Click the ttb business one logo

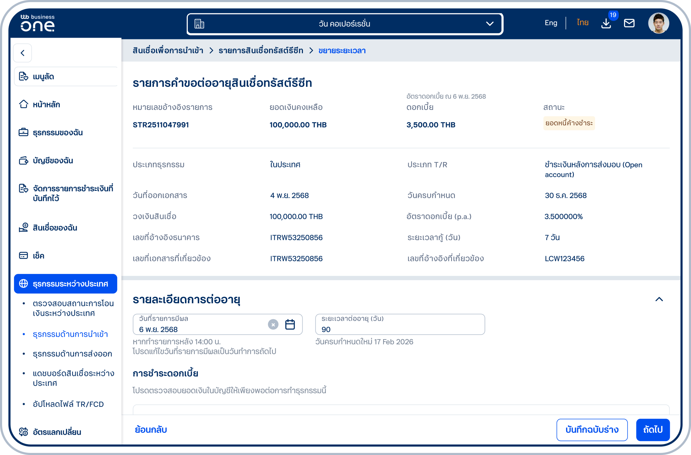[37, 23]
